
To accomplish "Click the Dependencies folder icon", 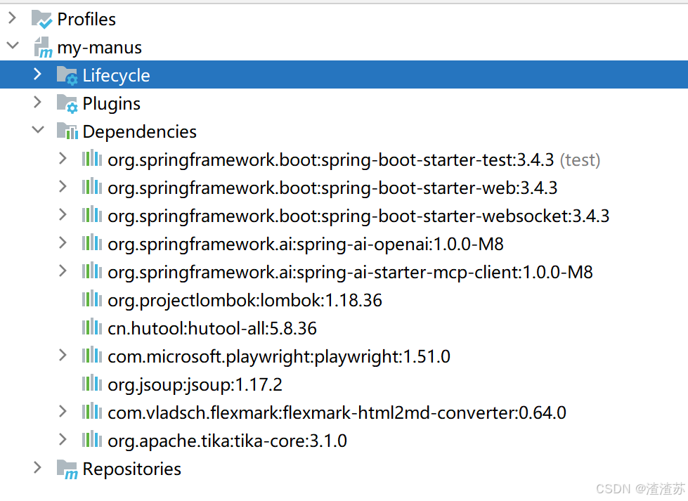I will [x=67, y=131].
